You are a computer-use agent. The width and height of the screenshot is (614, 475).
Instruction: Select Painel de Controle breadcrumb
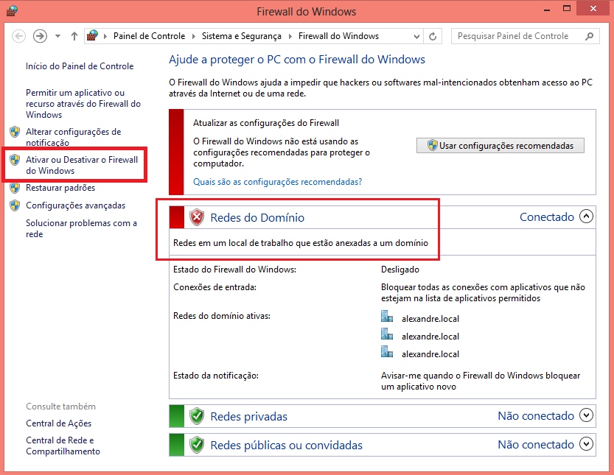[x=149, y=36]
